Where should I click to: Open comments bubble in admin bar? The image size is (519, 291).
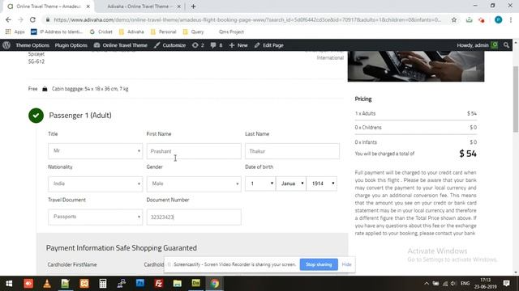[217, 45]
